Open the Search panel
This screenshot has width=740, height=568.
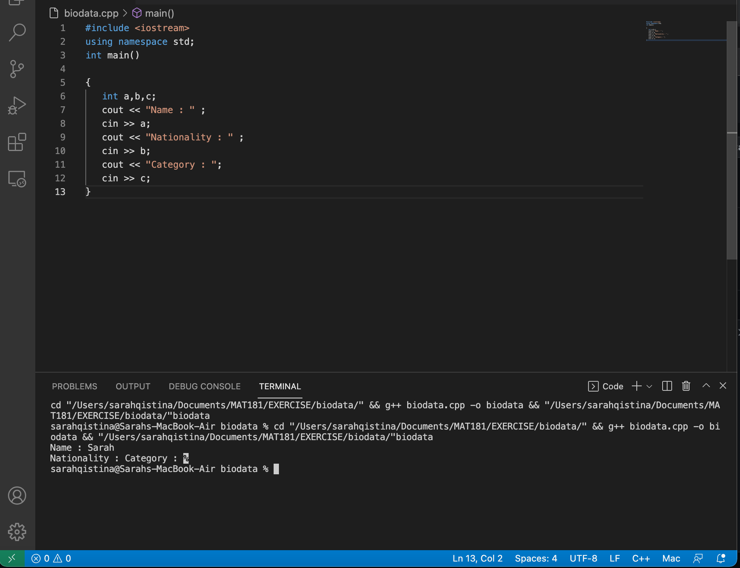(17, 32)
